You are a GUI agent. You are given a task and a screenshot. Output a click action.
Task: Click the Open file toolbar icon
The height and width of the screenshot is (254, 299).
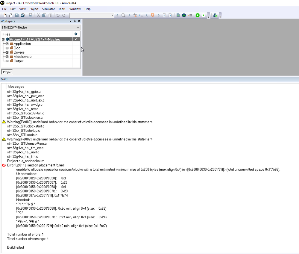[x=11, y=15]
